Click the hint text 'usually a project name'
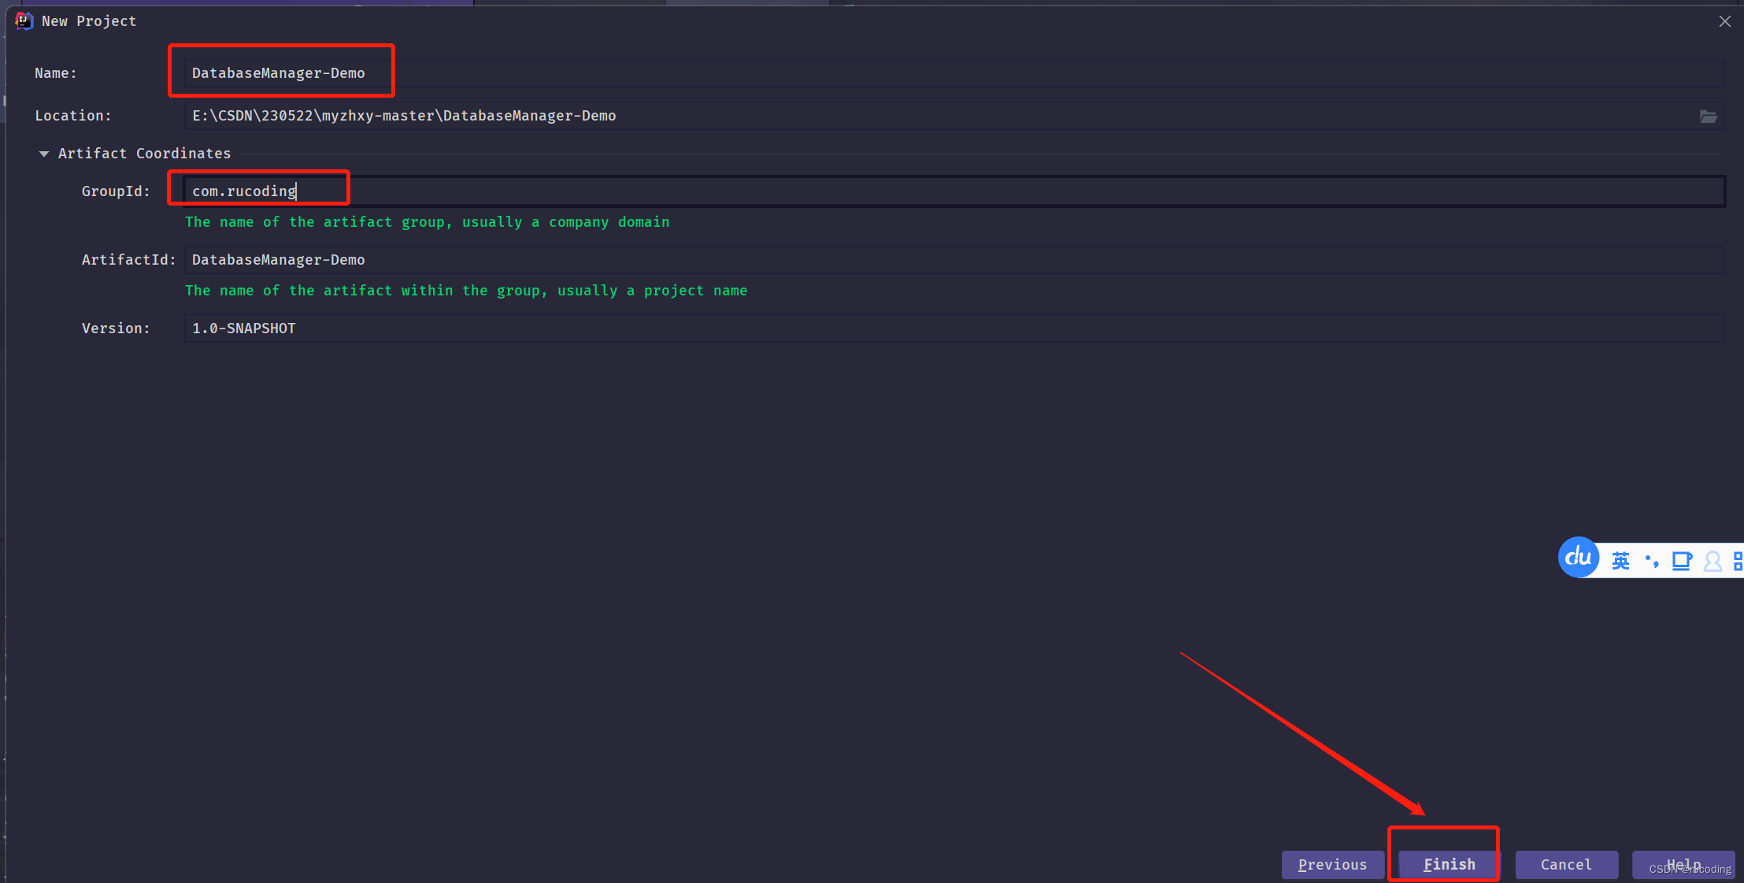 point(652,291)
